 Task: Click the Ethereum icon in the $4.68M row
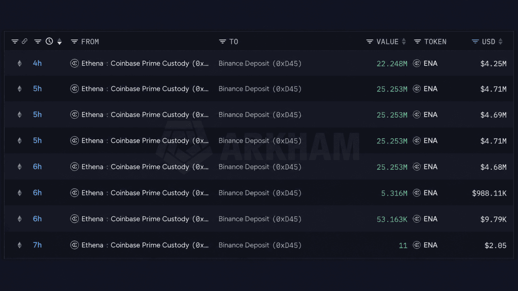tap(19, 167)
